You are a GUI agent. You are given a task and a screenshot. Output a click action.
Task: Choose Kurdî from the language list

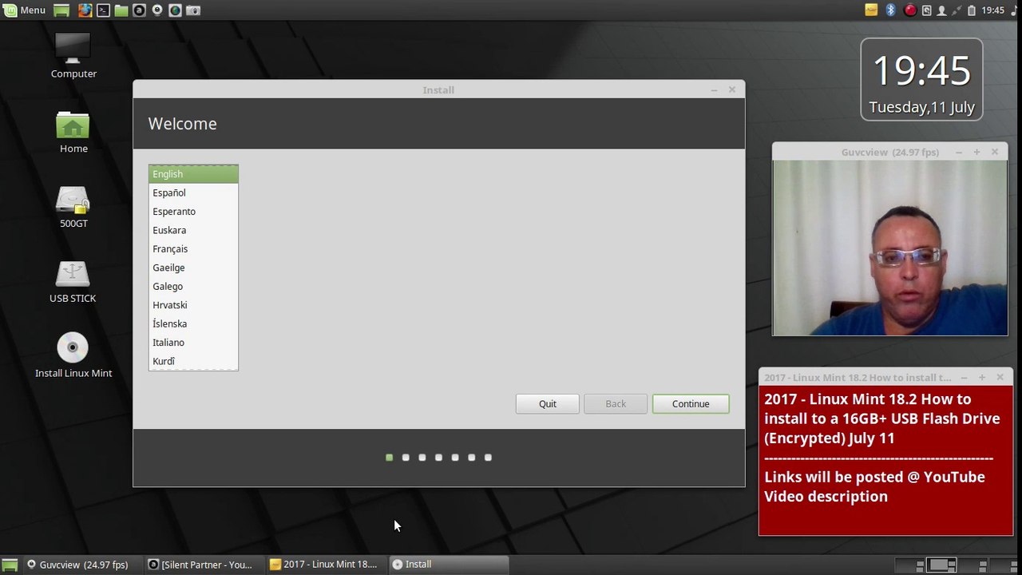pyautogui.click(x=193, y=361)
